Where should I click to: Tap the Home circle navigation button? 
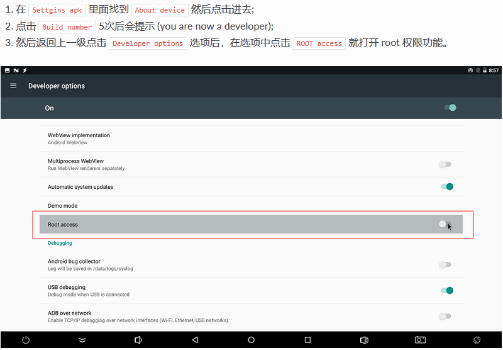pyautogui.click(x=251, y=340)
